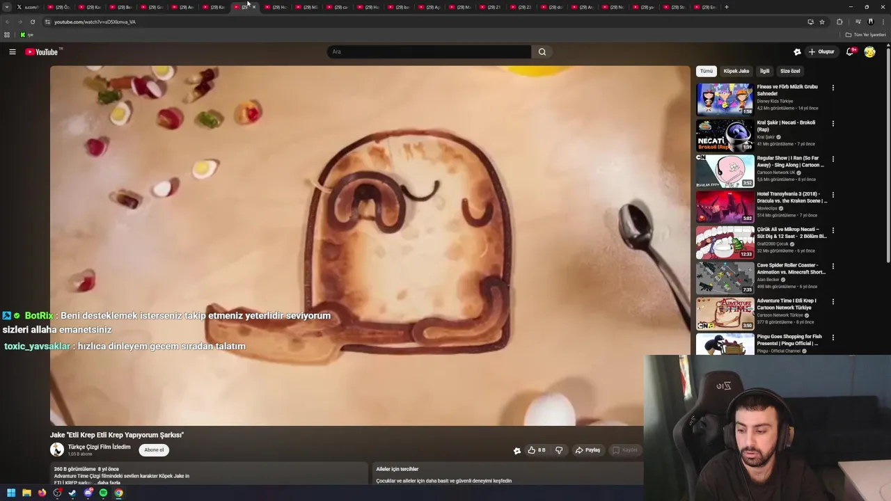This screenshot has height=501, width=891.
Task: Open options for Regular Show I Ran video
Action: (x=833, y=159)
